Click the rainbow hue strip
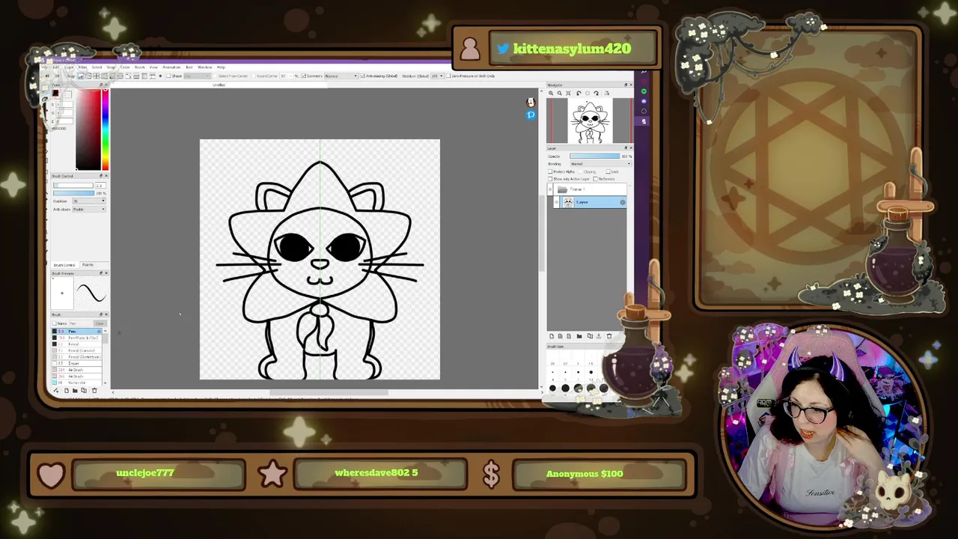958x539 pixels. click(x=106, y=130)
